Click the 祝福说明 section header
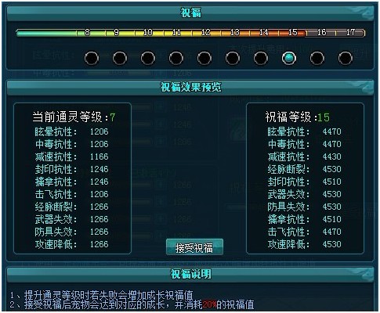This screenshot has width=380, height=313. (190, 275)
